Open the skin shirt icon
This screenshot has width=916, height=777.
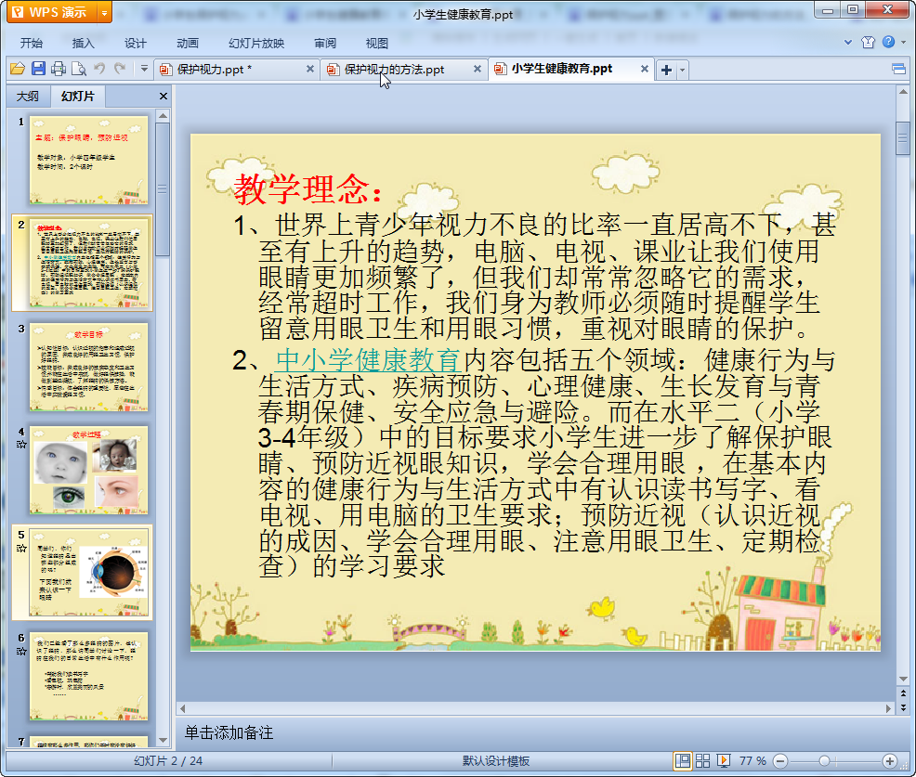coord(868,42)
